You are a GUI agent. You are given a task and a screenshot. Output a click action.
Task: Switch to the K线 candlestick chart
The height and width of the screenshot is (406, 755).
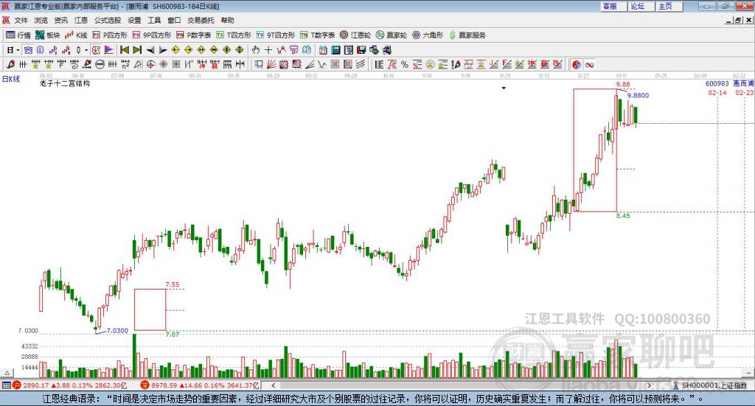click(x=76, y=35)
